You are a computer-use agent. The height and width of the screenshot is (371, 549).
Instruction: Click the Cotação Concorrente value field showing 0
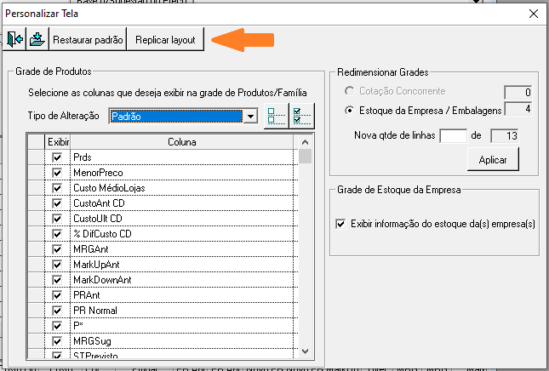(518, 93)
